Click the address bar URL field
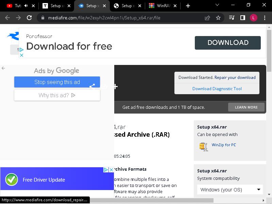The width and height of the screenshot is (272, 204). (x=119, y=18)
